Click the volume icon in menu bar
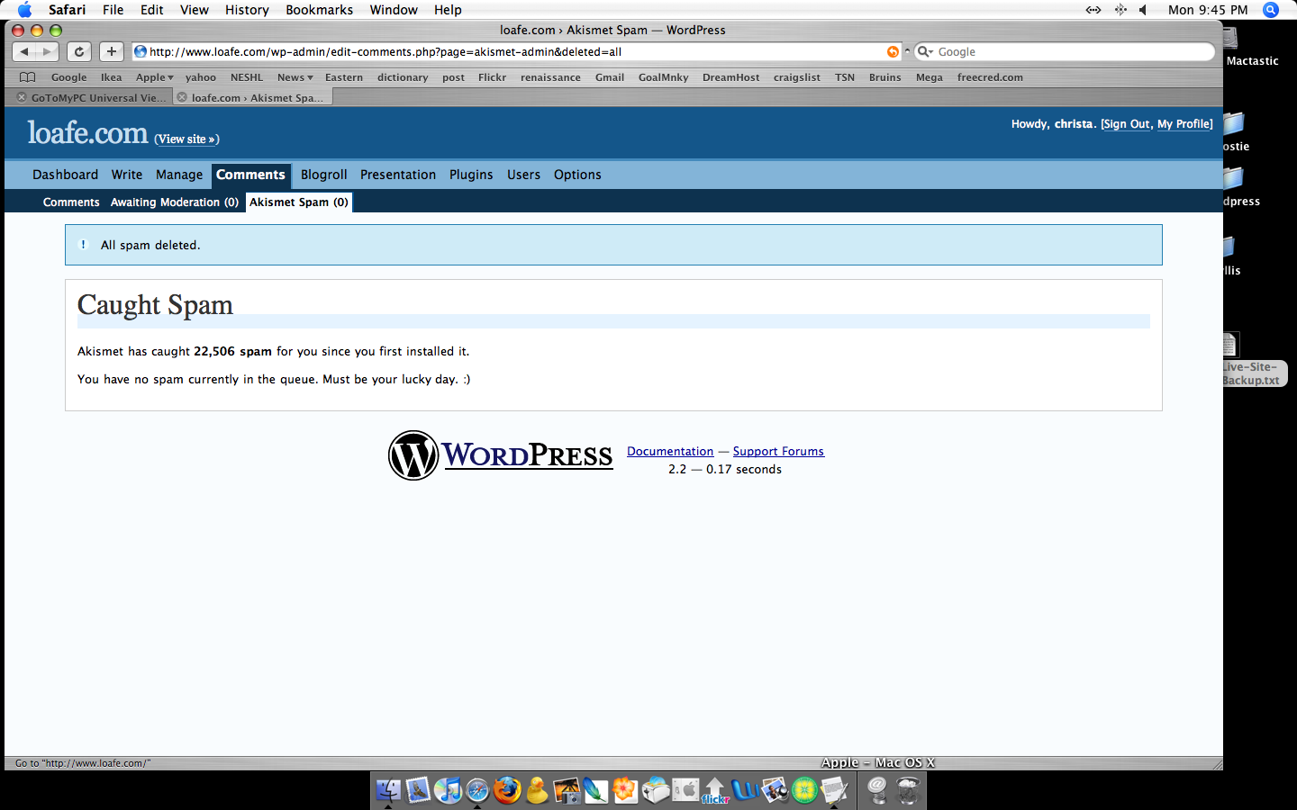The height and width of the screenshot is (810, 1297). (1143, 10)
